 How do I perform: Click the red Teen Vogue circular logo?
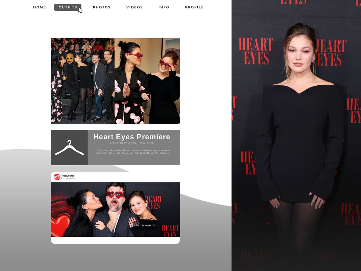(57, 177)
